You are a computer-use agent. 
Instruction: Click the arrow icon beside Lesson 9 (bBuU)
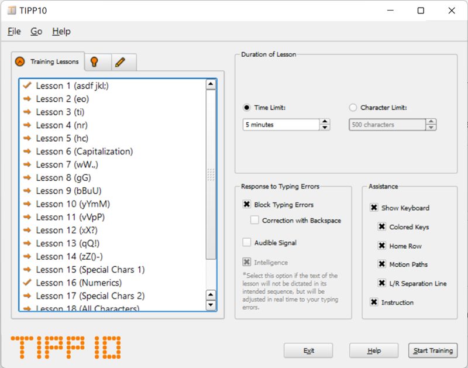(x=26, y=191)
